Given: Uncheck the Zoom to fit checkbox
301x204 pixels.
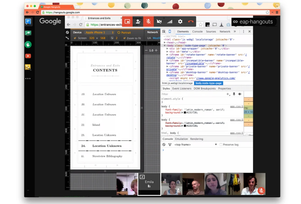Looking at the screenshot, I should tap(125, 38).
